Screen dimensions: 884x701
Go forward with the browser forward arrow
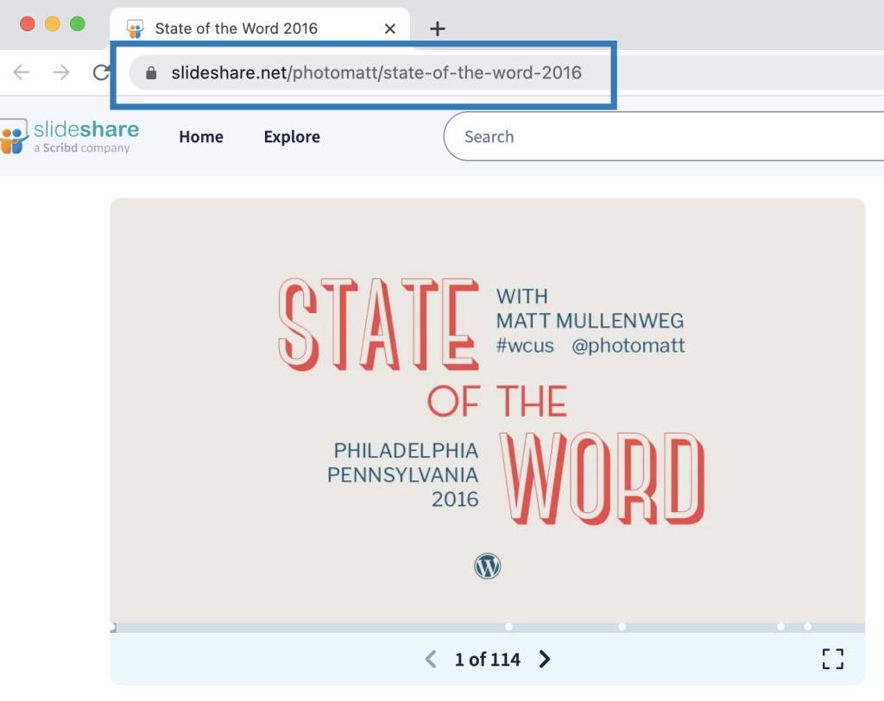pos(61,72)
